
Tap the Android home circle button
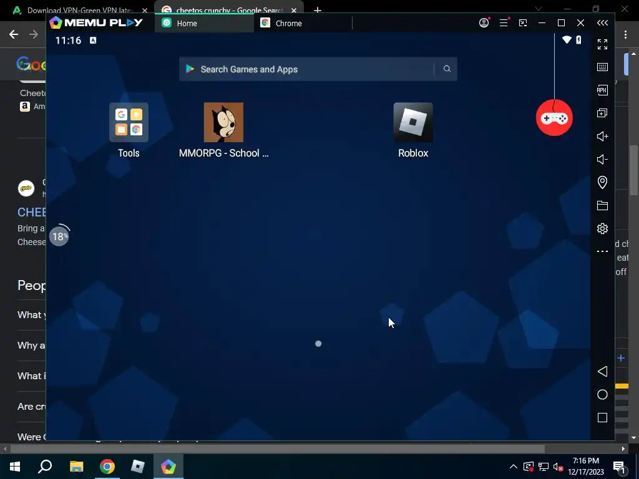click(602, 395)
